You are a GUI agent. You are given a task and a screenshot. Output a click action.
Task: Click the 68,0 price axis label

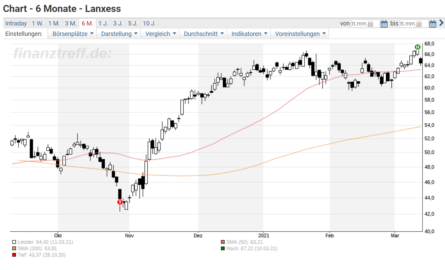(429, 44)
